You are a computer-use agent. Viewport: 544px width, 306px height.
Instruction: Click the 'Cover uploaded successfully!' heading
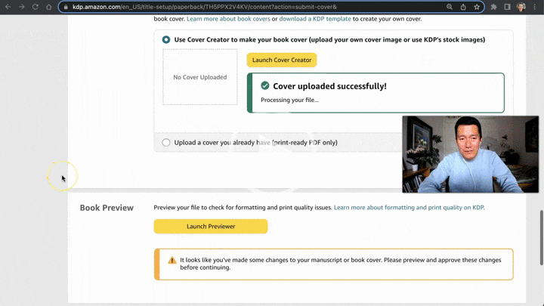point(329,86)
